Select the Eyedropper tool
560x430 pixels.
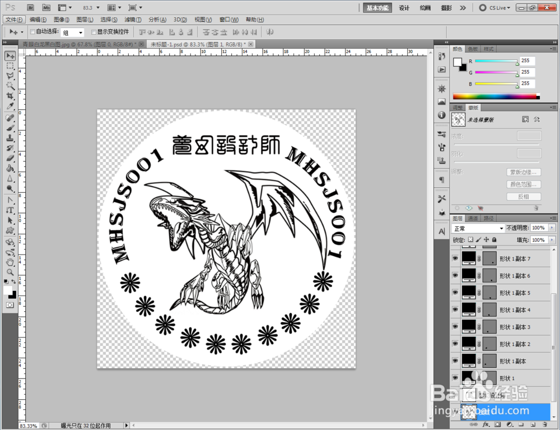pyautogui.click(x=10, y=106)
